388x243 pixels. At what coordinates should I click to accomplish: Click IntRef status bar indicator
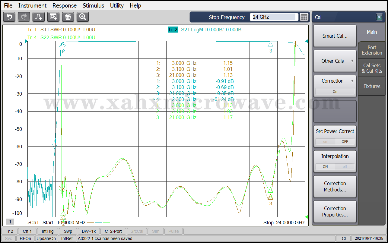point(67,238)
